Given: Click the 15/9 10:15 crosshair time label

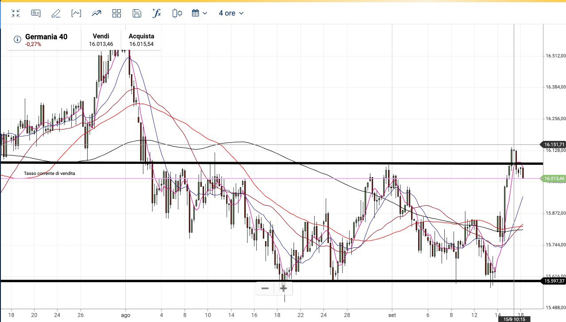Looking at the screenshot, I should [514, 319].
